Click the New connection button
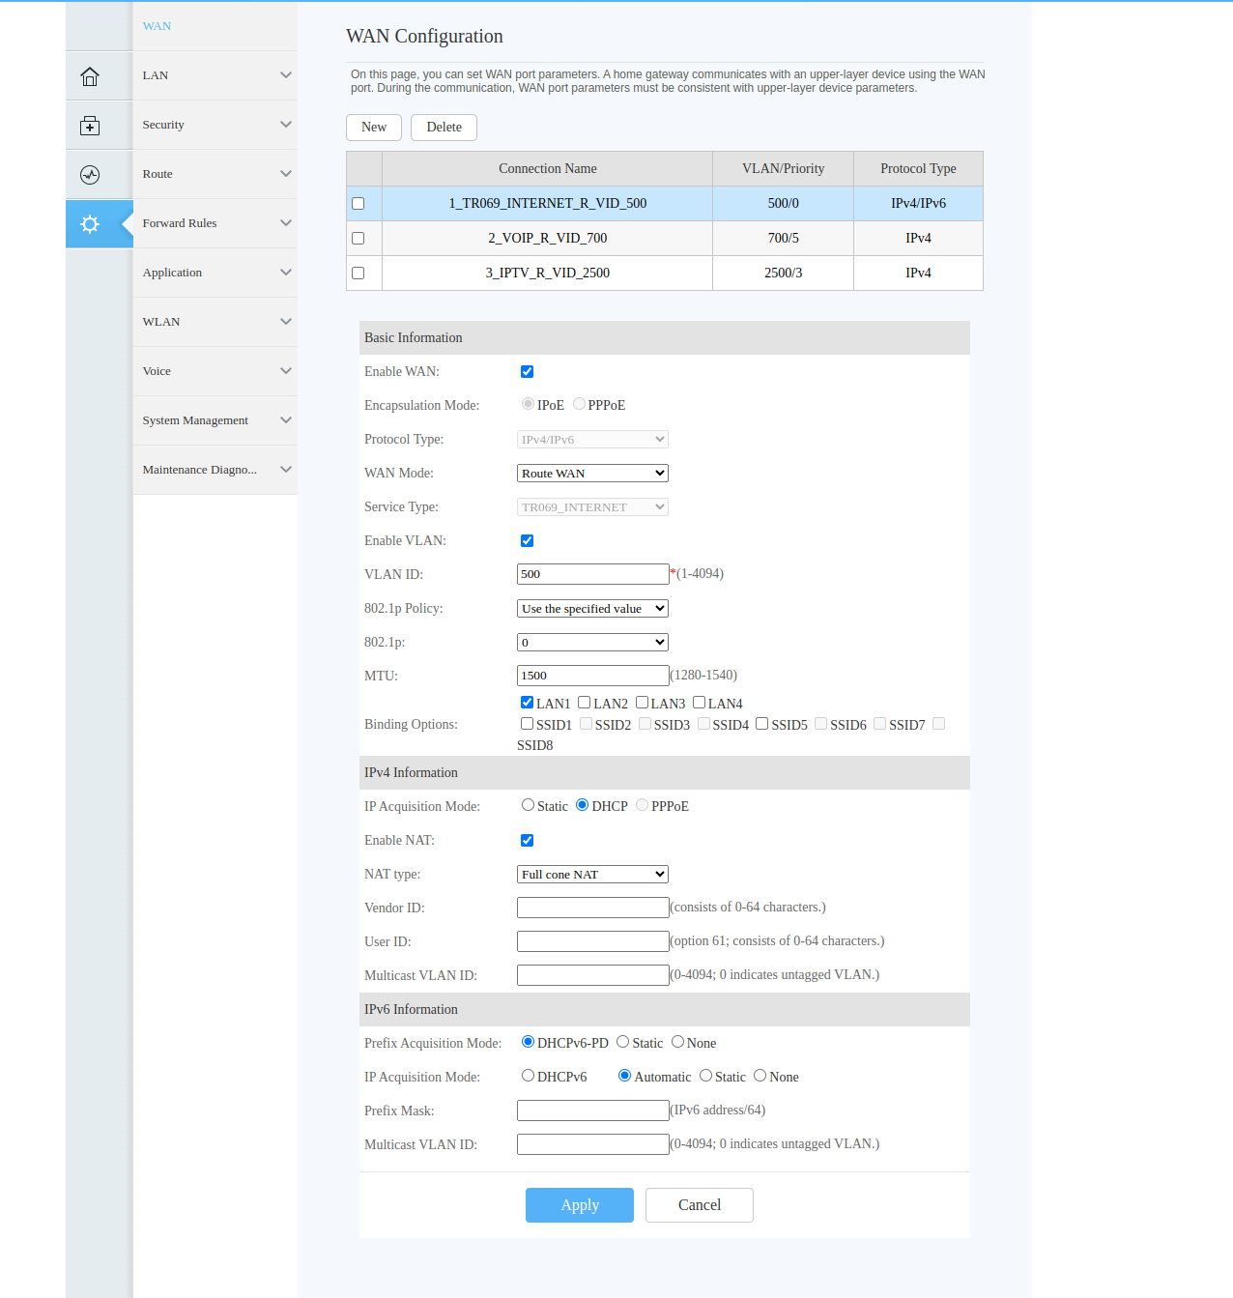The width and height of the screenshot is (1233, 1298). (x=374, y=128)
